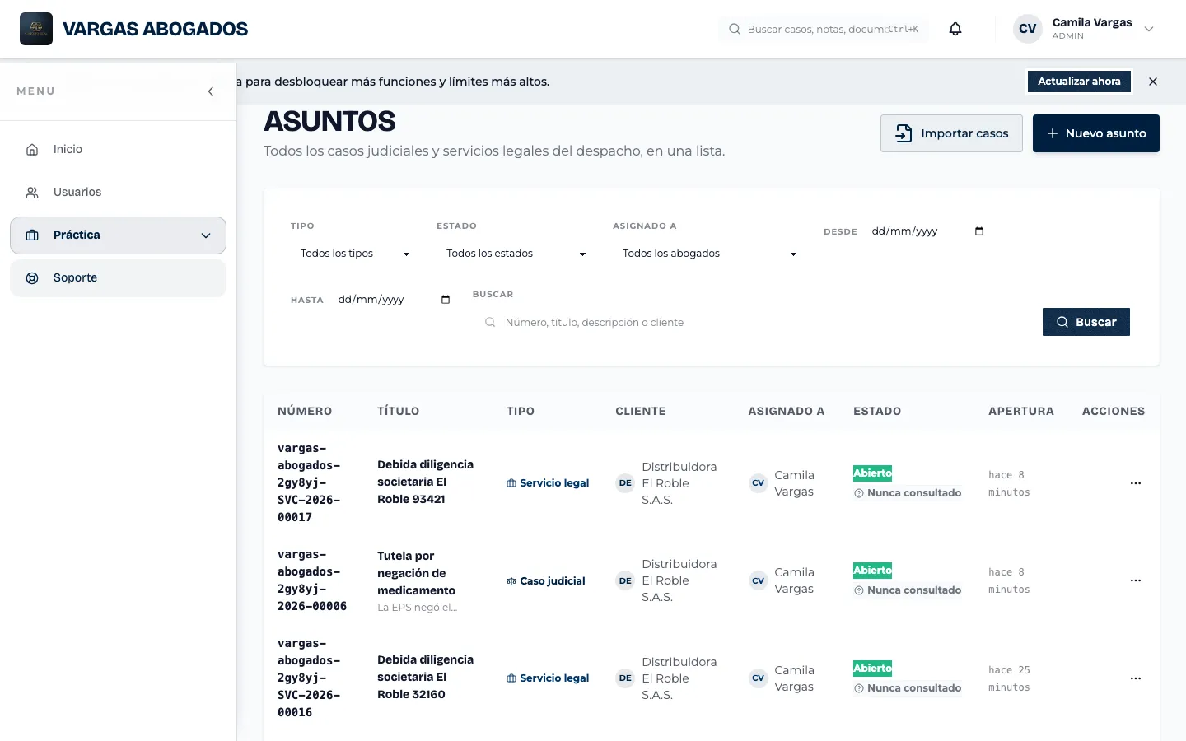The height and width of the screenshot is (741, 1186).
Task: Click the CV assignee avatar in Tutela row
Action: 758,581
